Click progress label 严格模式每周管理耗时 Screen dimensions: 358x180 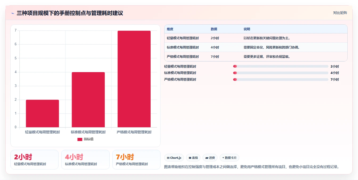click(180, 80)
